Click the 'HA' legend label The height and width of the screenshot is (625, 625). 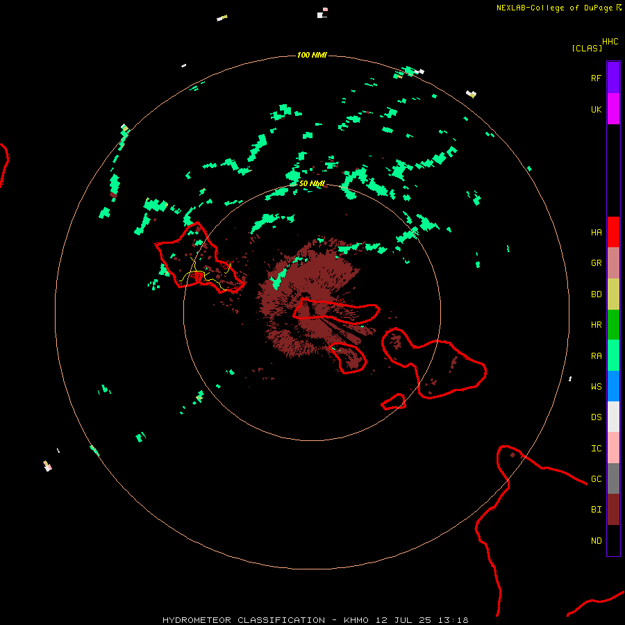tap(596, 233)
